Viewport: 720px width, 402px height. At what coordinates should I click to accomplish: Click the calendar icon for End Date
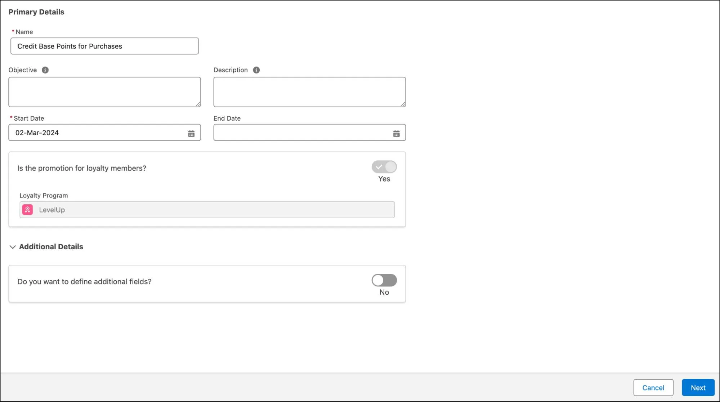pyautogui.click(x=395, y=133)
